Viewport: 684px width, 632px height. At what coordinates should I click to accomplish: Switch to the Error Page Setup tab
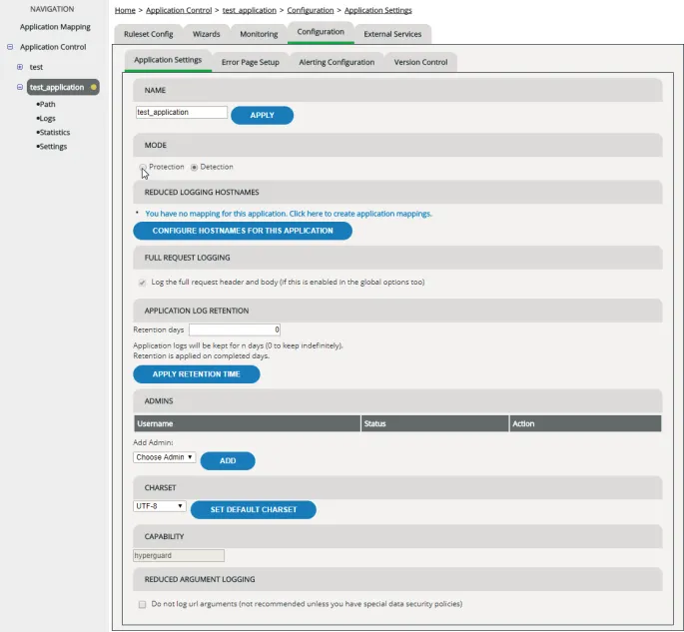(x=250, y=62)
